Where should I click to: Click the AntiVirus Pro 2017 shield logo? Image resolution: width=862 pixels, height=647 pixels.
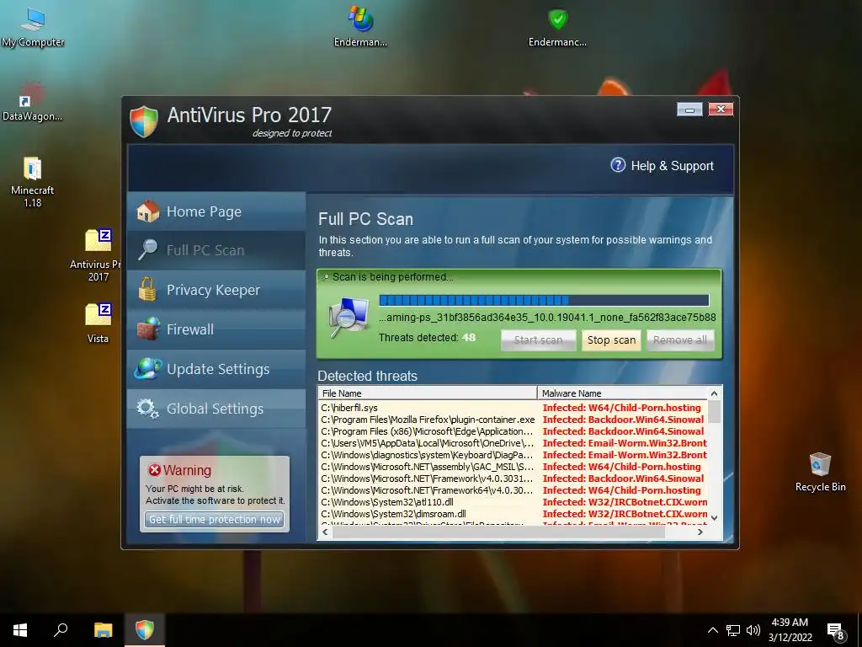tap(144, 120)
